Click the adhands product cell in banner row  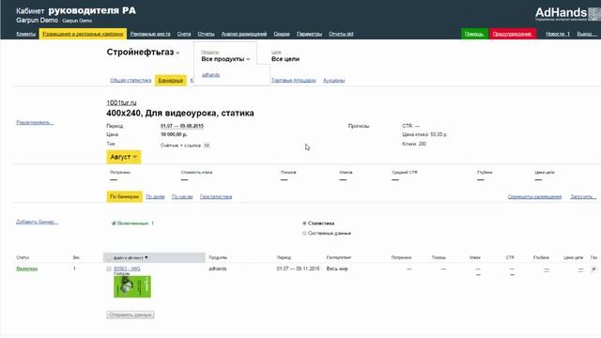pyautogui.click(x=218, y=269)
